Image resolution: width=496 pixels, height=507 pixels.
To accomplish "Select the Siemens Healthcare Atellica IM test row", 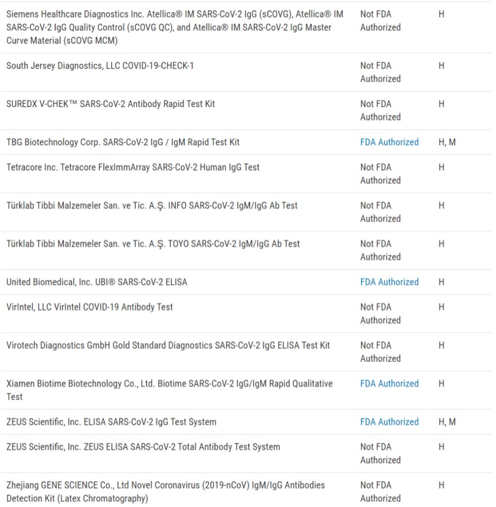I will coord(174,27).
